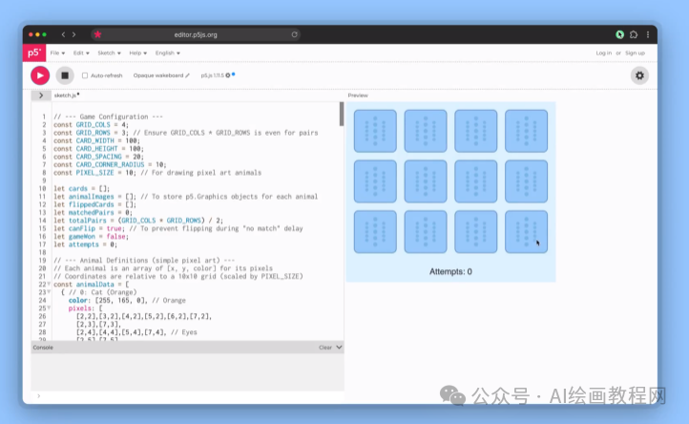Flip the fourth card in bottom row
Screen dimensions: 689x424
[x=526, y=232]
